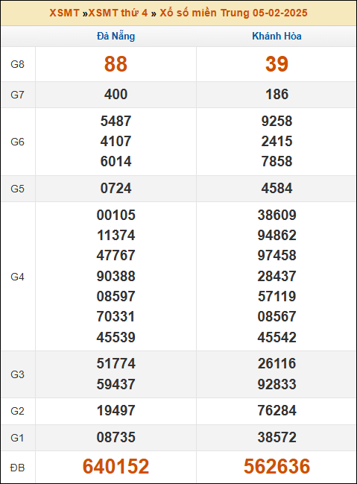Click the G4 row label
357x484 pixels.
17,277
